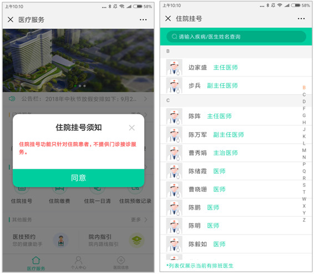Jump to letter J in the index

pos(304,129)
